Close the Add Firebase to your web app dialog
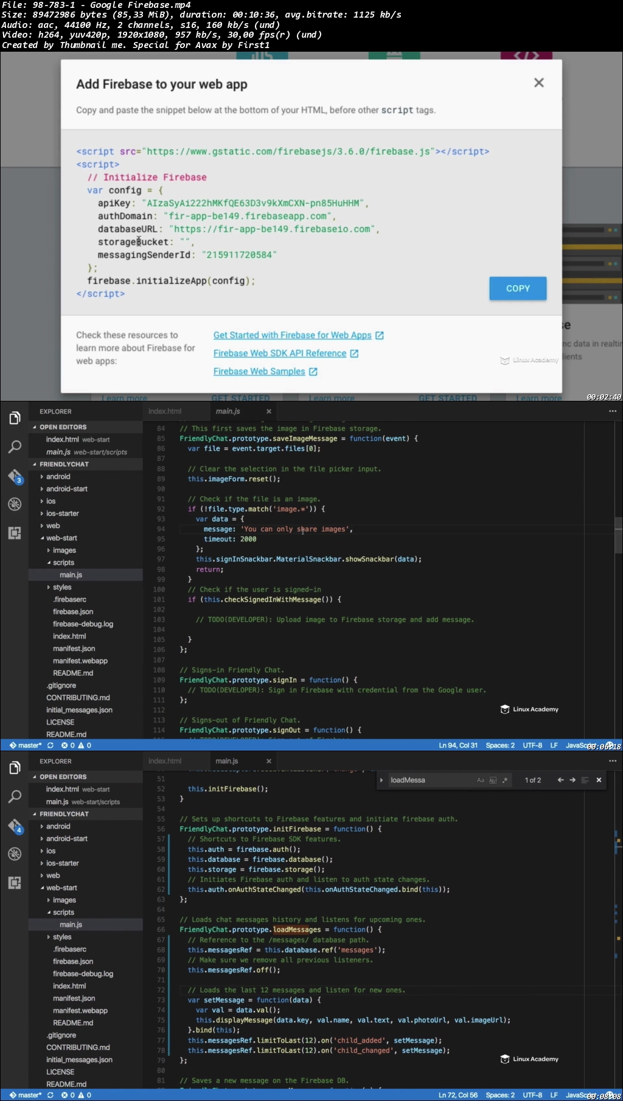Image resolution: width=623 pixels, height=1101 pixels. (538, 83)
